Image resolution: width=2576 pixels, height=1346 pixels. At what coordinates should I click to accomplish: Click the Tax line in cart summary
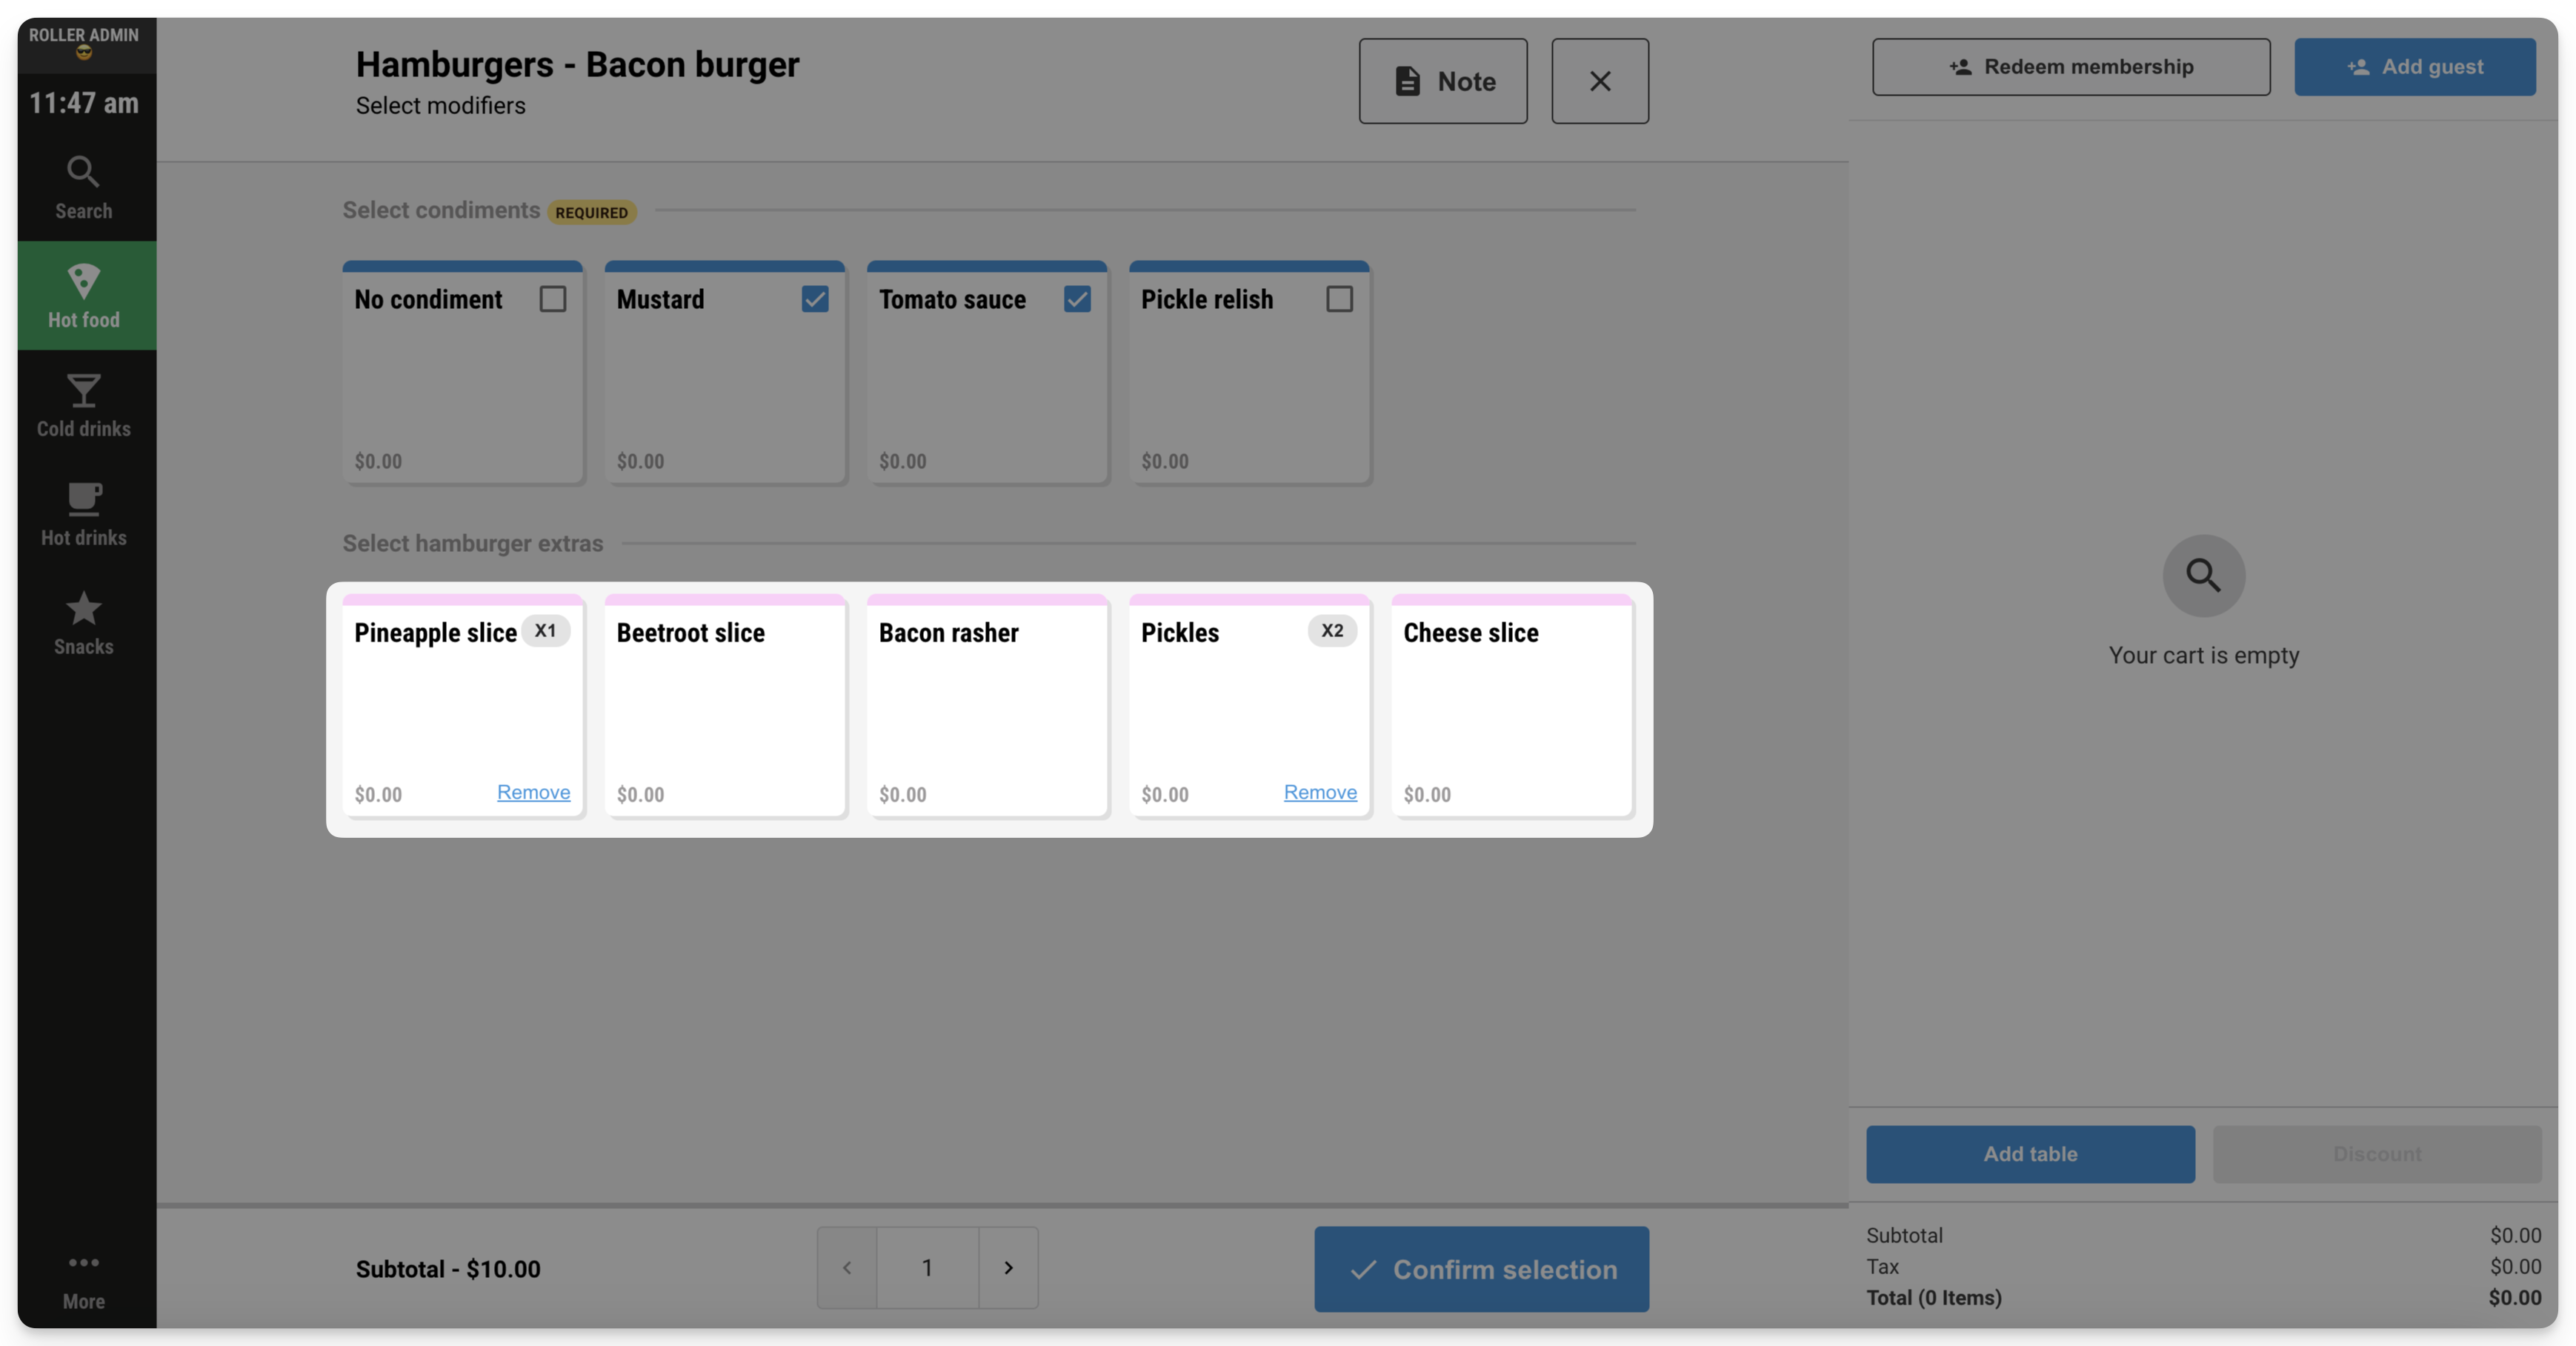coord(2203,1266)
